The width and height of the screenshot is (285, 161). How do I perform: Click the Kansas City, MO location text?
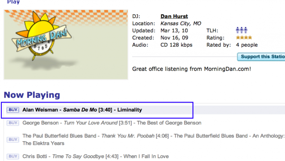pyautogui.click(x=181, y=23)
